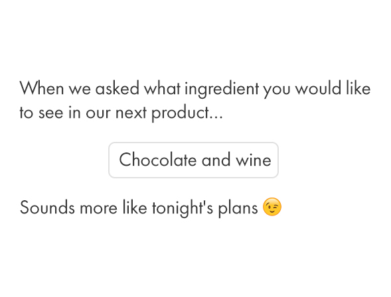Viewport: 391px width, 297px height.
Task: Click the word Chocolate in the box
Action: pos(158,160)
